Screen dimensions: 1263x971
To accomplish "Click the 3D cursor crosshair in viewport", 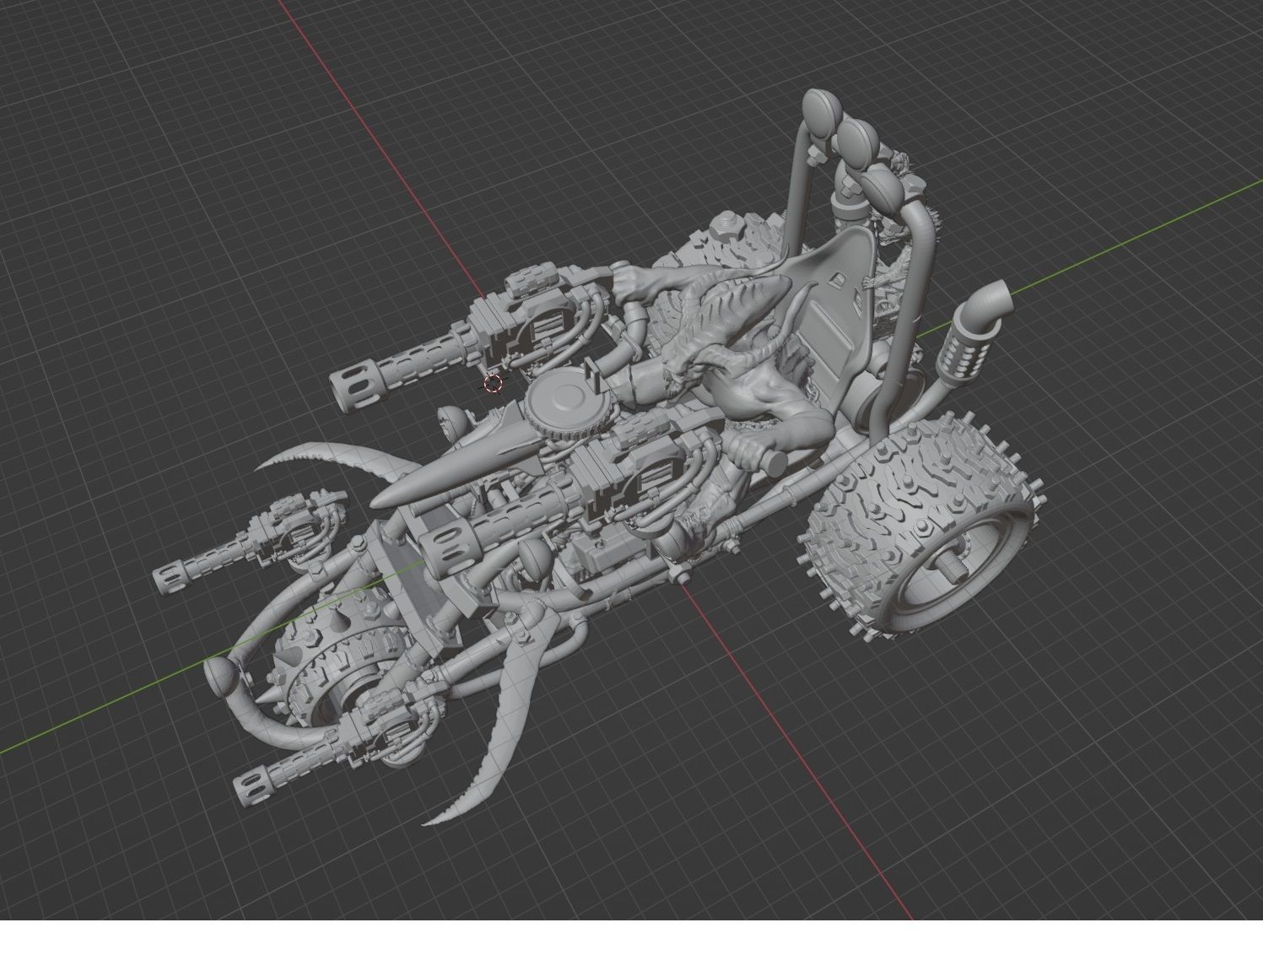I will pyautogui.click(x=494, y=385).
